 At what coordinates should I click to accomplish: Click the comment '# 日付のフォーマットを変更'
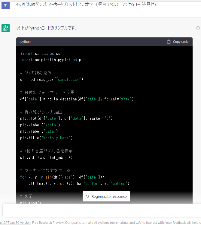click(47, 92)
